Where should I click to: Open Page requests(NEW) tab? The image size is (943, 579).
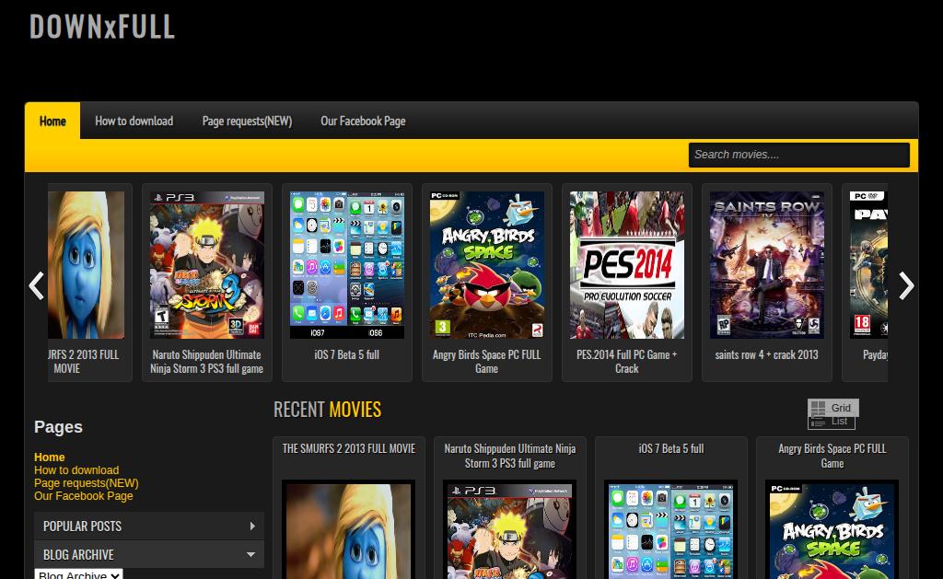[x=247, y=121]
